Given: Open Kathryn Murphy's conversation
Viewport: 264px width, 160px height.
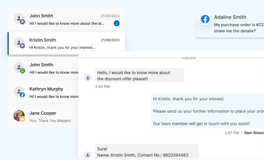Looking at the screenshot, I should tap(43, 92).
